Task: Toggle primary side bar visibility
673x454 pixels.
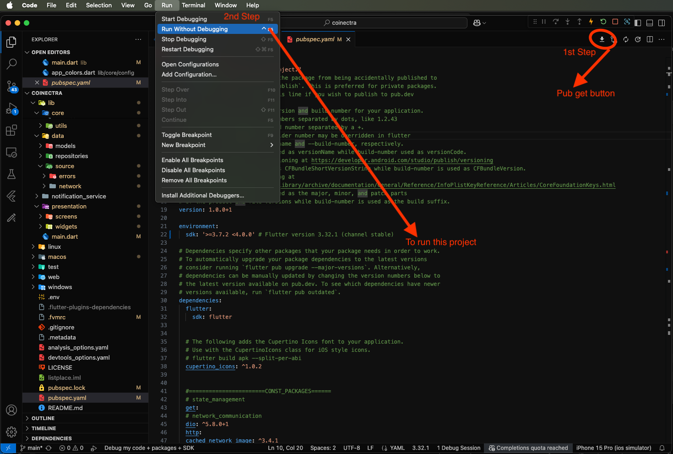Action: click(x=638, y=22)
